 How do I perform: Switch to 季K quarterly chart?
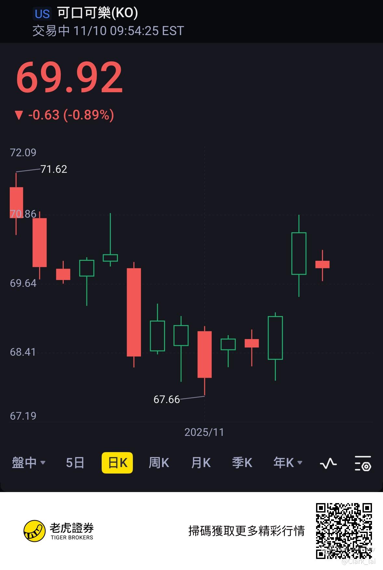242,462
